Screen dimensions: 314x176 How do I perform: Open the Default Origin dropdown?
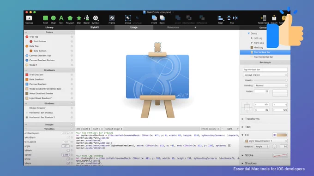click(114, 129)
